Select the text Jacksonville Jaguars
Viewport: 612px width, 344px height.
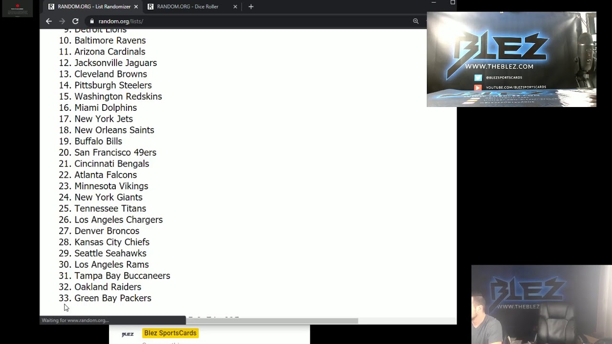pos(116,63)
